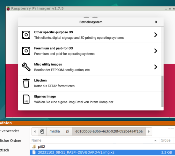Expand Other specific-purpose OS with the chevron
The width and height of the screenshot is (175, 156).
tap(156, 35)
